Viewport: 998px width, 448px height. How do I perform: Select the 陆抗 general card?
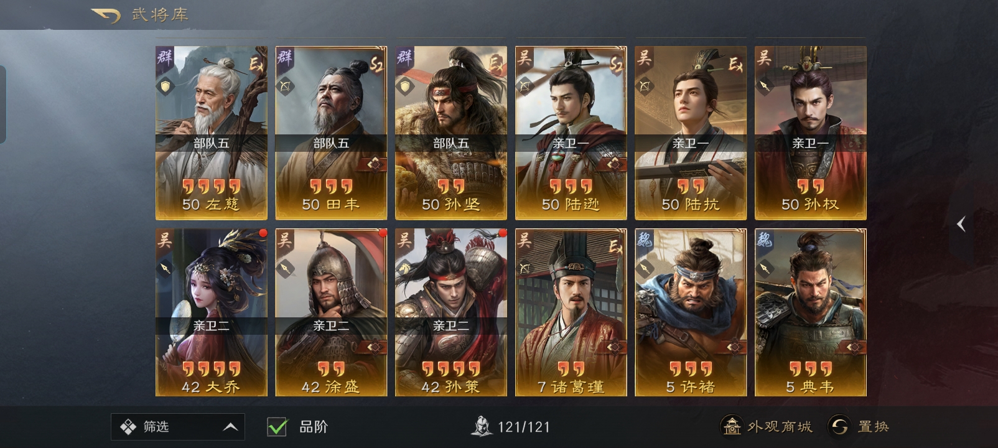(691, 133)
